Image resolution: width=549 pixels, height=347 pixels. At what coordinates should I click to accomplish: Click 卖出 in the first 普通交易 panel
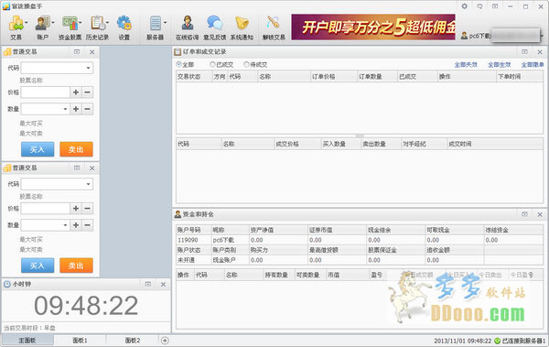tap(76, 149)
